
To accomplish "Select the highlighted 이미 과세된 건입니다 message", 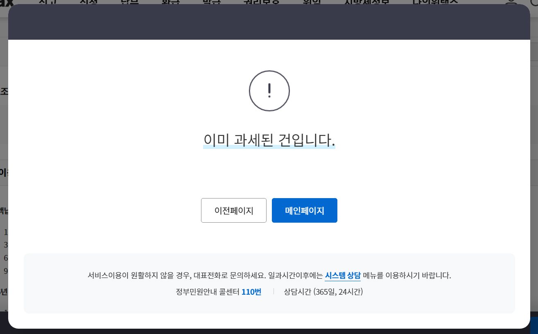I will (x=269, y=139).
